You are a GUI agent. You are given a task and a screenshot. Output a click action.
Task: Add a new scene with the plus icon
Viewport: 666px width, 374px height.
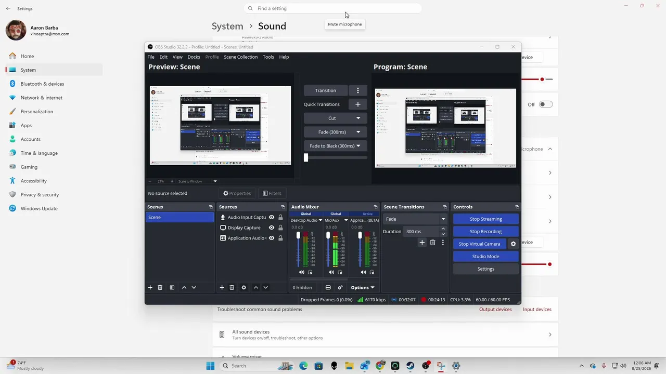click(150, 287)
